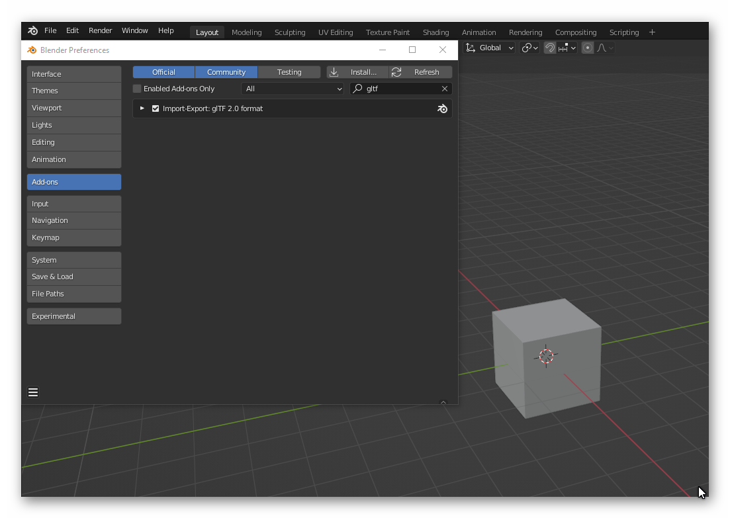Switch to the Shading workspace tab
Image resolution: width=730 pixels, height=518 pixels.
pos(435,32)
